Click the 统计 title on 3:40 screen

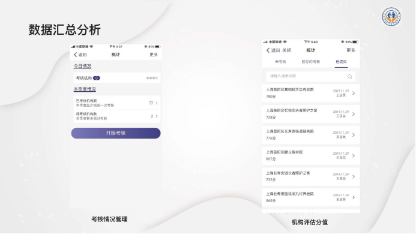click(x=311, y=50)
